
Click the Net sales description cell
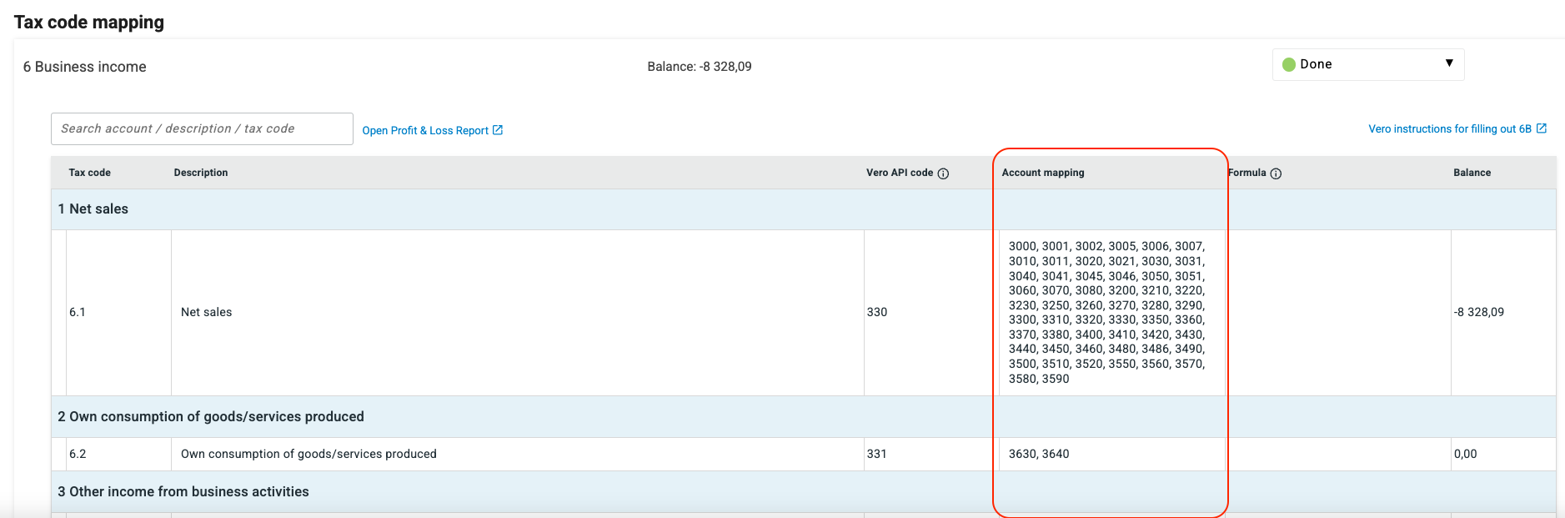[x=518, y=312]
